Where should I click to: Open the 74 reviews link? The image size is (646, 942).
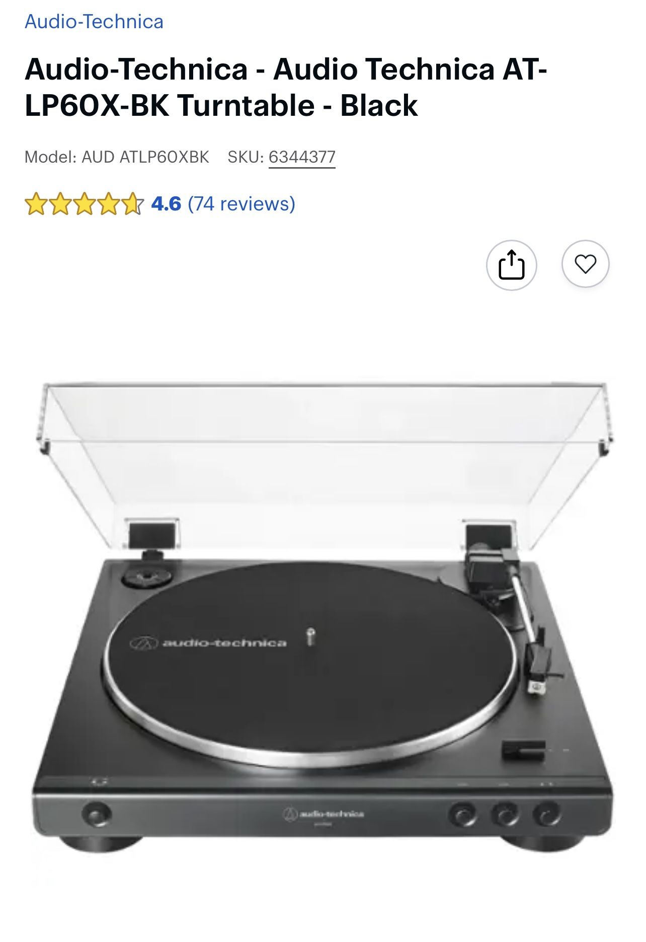coord(241,204)
